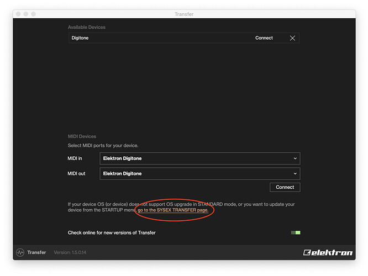Select the Digitone device in the list
Viewport: 368px width, 276px height.
(x=80, y=38)
